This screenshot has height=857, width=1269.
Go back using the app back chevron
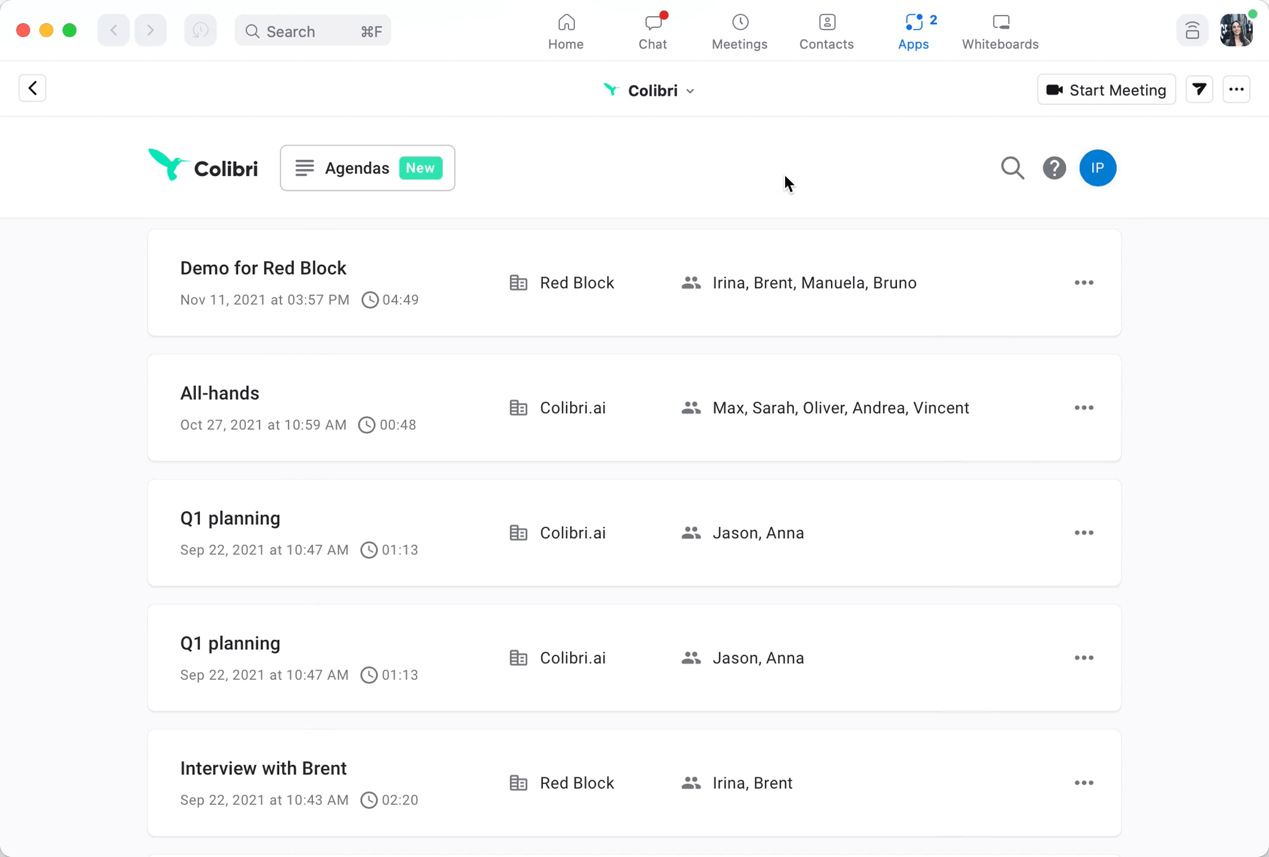pyautogui.click(x=33, y=88)
